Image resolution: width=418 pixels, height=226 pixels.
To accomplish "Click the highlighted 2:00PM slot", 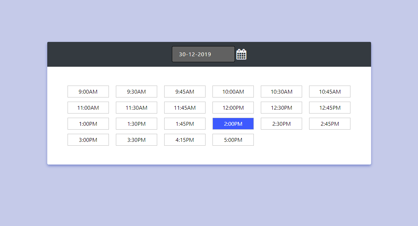I will (233, 124).
